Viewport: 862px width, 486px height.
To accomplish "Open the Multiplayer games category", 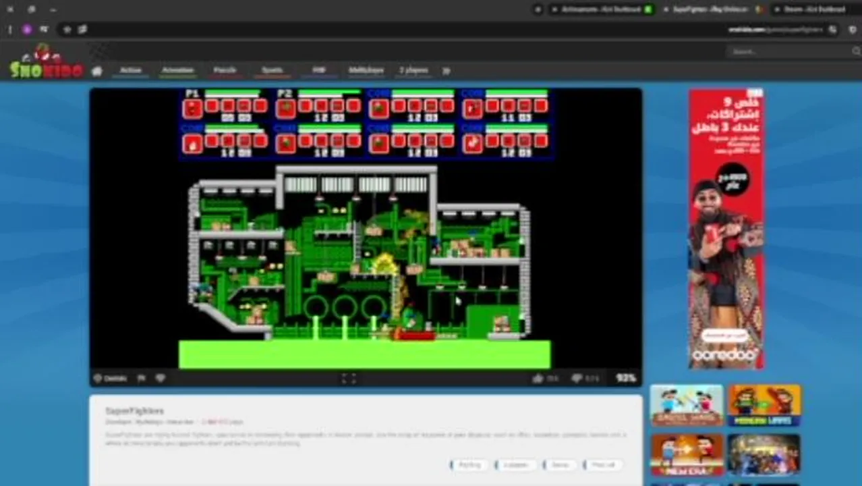I will [366, 70].
